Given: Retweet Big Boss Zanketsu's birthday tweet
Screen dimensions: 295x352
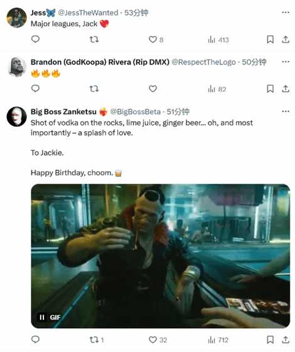Looking at the screenshot, I should 97,340.
